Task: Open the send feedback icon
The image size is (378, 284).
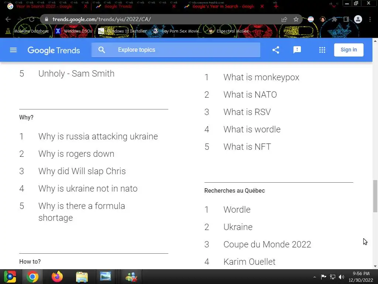Action: (x=297, y=50)
